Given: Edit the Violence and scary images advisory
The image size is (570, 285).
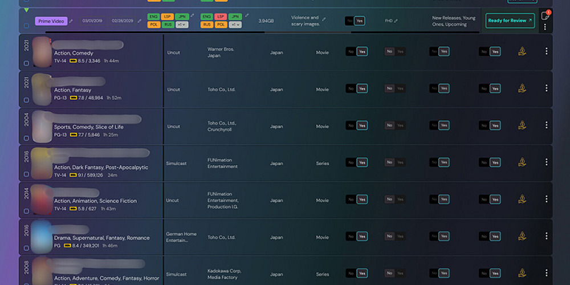Looking at the screenshot, I should 324,19.
